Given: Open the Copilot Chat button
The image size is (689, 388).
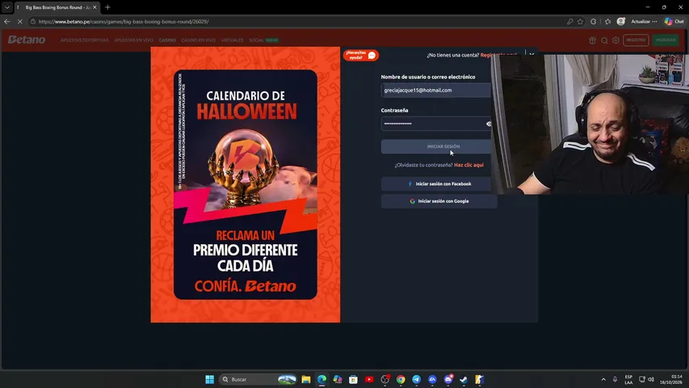Looking at the screenshot, I should coord(674,21).
